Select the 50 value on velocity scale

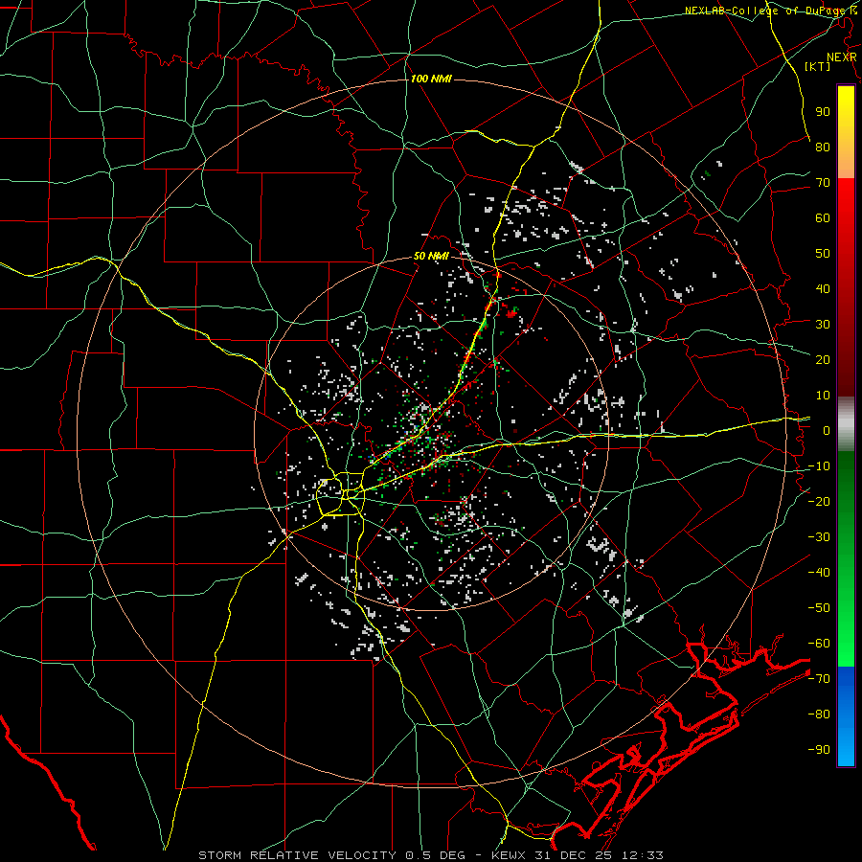tap(823, 254)
